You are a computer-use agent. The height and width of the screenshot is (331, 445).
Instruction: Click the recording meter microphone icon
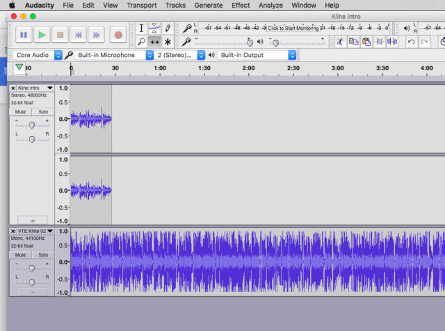[x=187, y=29]
